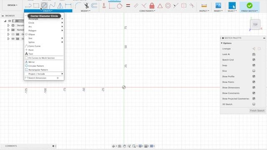Choose Conic Curve from the Create menu
This screenshot has height=150, width=267.
pyautogui.click(x=44, y=46)
